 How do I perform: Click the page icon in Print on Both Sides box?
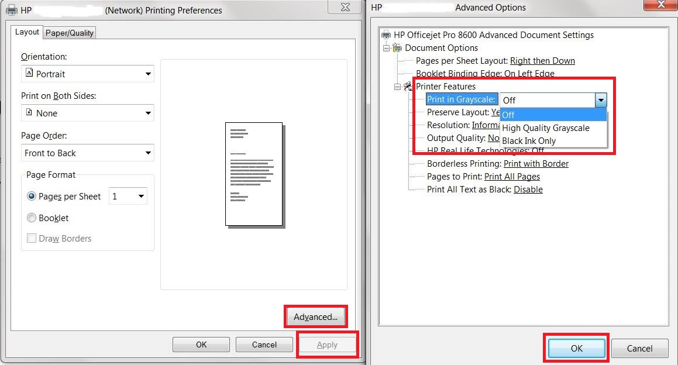point(29,112)
